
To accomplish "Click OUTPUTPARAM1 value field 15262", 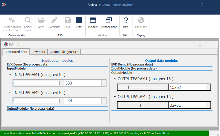I will (187, 87).
